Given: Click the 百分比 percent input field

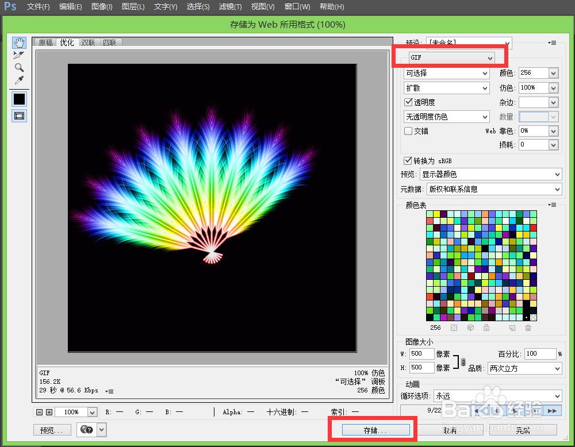Looking at the screenshot, I should (540, 354).
